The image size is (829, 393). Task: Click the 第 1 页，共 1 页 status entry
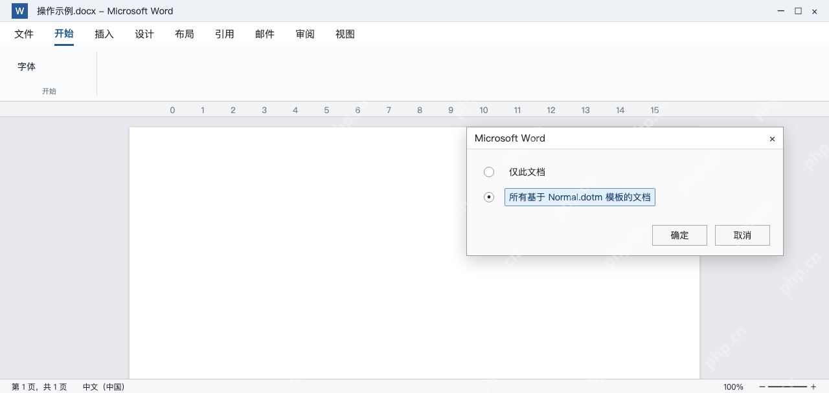click(x=40, y=387)
